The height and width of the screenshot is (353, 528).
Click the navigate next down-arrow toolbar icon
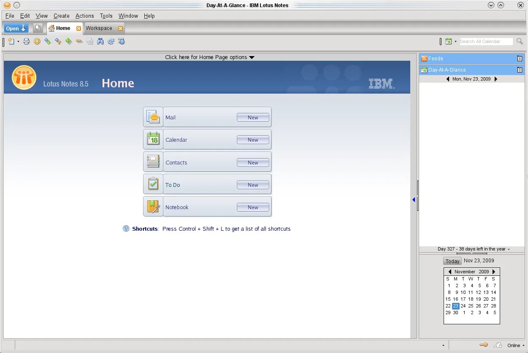coord(47,41)
